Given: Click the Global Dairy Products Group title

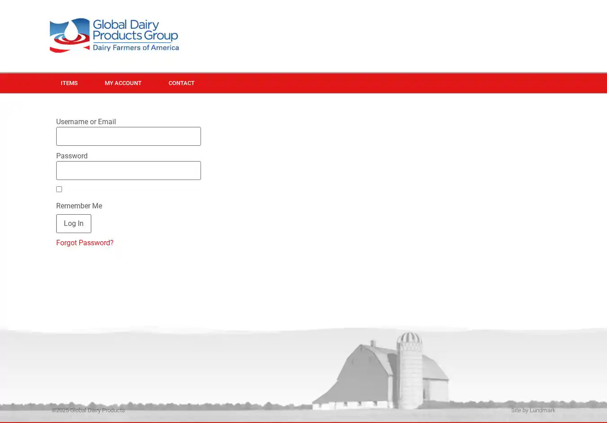Looking at the screenshot, I should (x=135, y=30).
